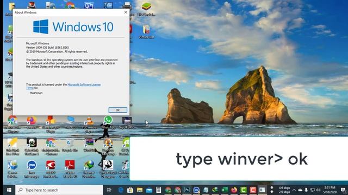Open the Mail app on the taskbar
Screen dimensions: 348x195
coord(149,190)
